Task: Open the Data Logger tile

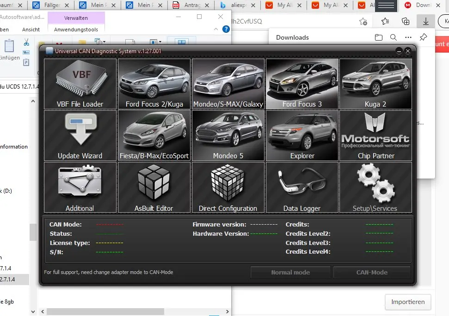Action: [x=302, y=187]
